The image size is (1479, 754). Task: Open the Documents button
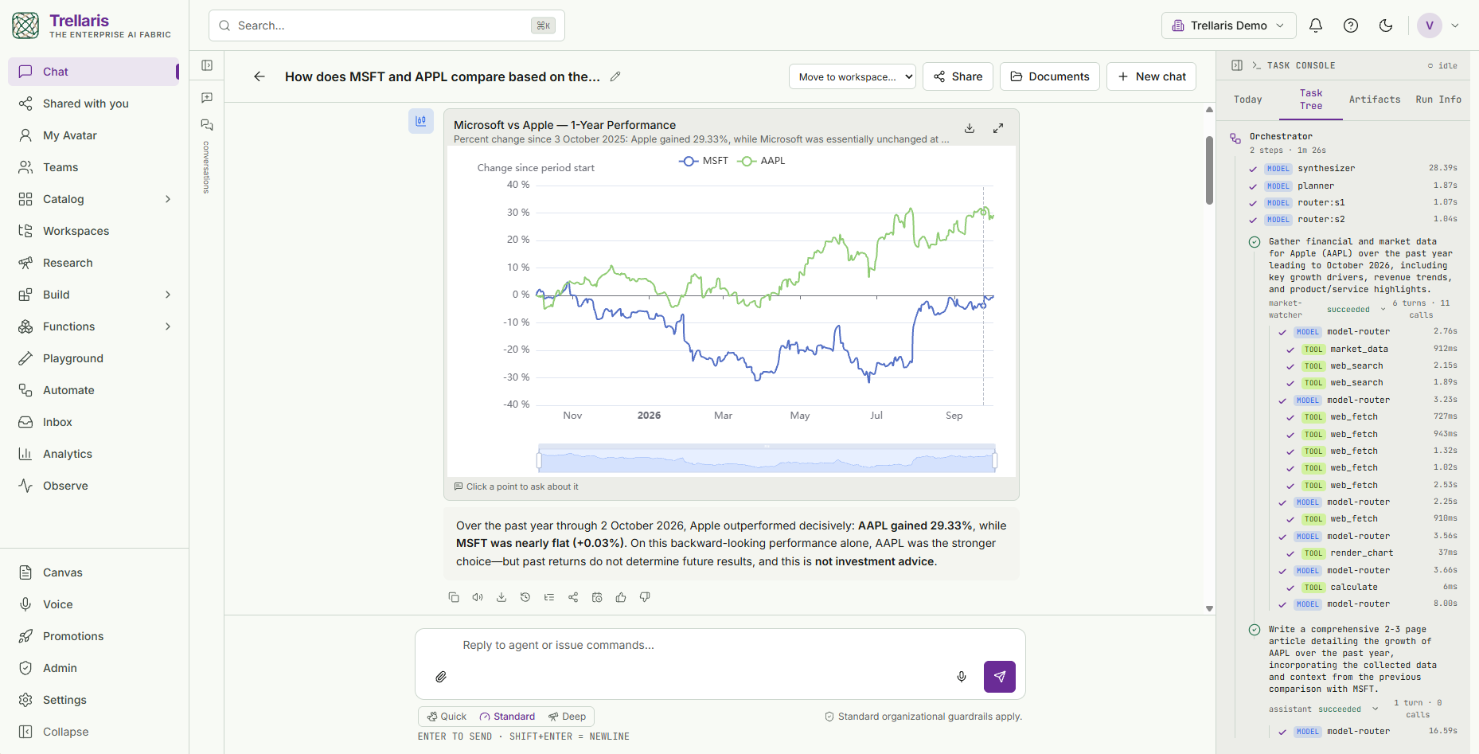[x=1050, y=76]
